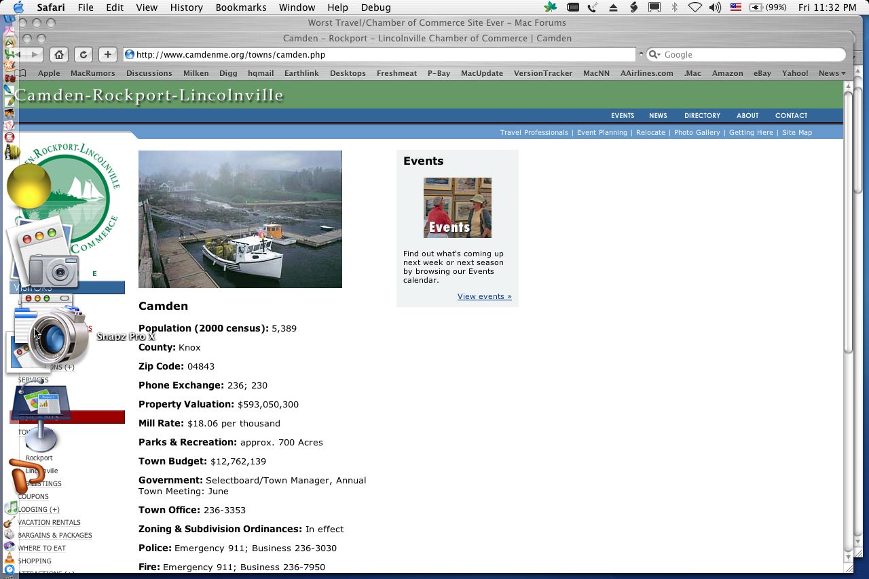Open the Photo Gallery link
This screenshot has width=869, height=579.
pyautogui.click(x=697, y=133)
